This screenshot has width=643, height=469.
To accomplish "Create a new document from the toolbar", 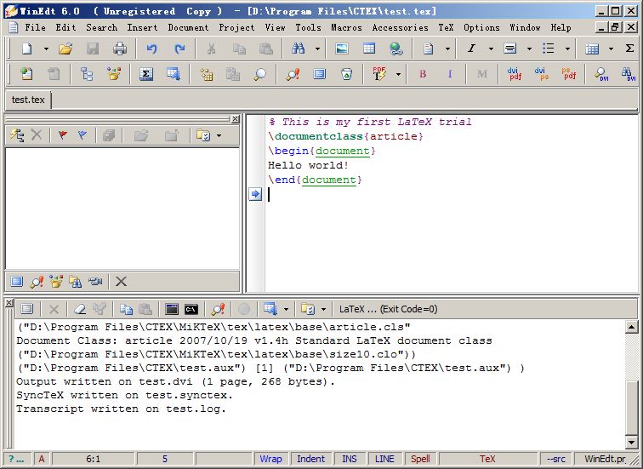I will pos(26,49).
